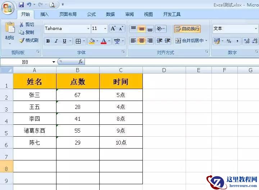Screen dimensions: 259x190
Task: Open the phonetic guide wén button
Action: pyautogui.click(x=117, y=41)
